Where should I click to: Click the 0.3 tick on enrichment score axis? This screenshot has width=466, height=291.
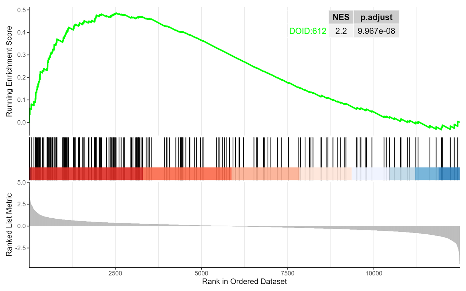pos(21,55)
